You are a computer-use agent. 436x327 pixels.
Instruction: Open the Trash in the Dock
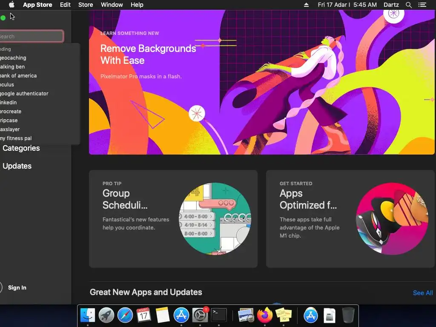tap(348, 316)
